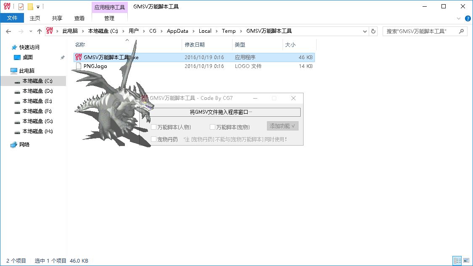Toggle the 万能脚本(宠物) checkbox
This screenshot has width=473, height=266.
[213, 127]
